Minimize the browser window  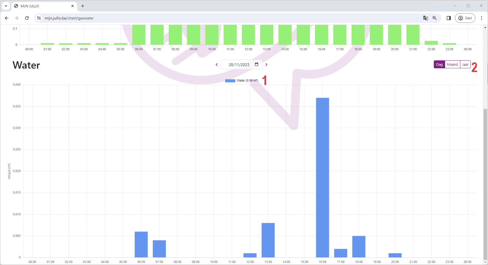pyautogui.click(x=455, y=6)
